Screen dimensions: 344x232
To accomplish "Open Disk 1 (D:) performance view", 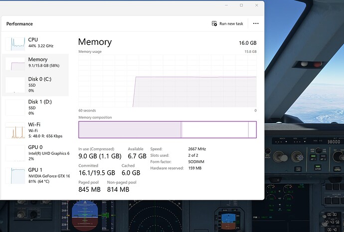I will tap(35, 108).
